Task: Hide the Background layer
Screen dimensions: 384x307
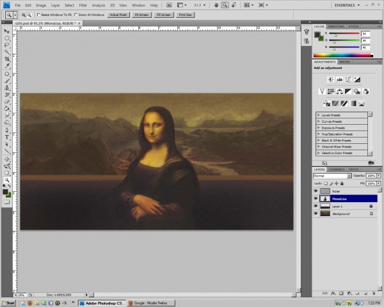Action: [x=316, y=214]
